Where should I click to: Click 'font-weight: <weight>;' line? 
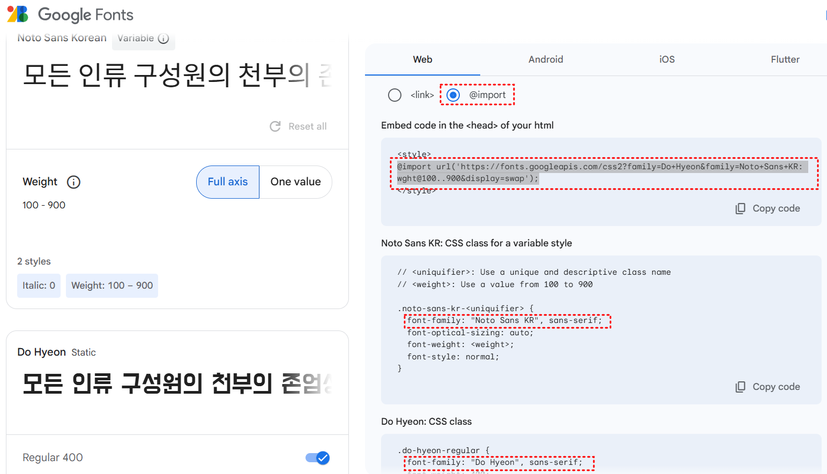point(460,344)
